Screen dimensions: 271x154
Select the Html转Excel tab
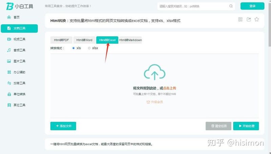pos(107,40)
